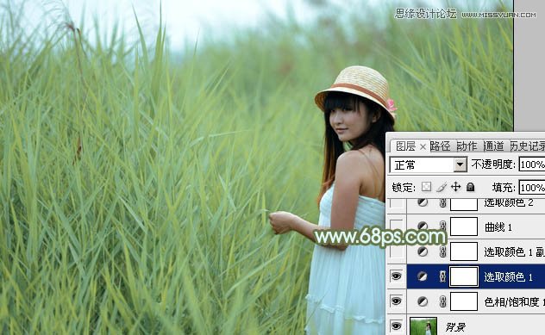
Task: Click adjustment icon of 选取颜色 2 layer
Action: [423, 202]
